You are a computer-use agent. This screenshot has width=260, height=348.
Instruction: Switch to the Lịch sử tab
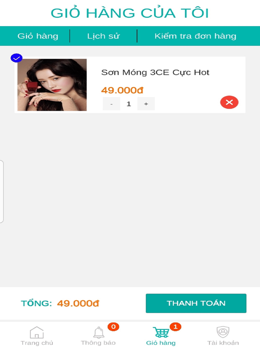pyautogui.click(x=103, y=36)
